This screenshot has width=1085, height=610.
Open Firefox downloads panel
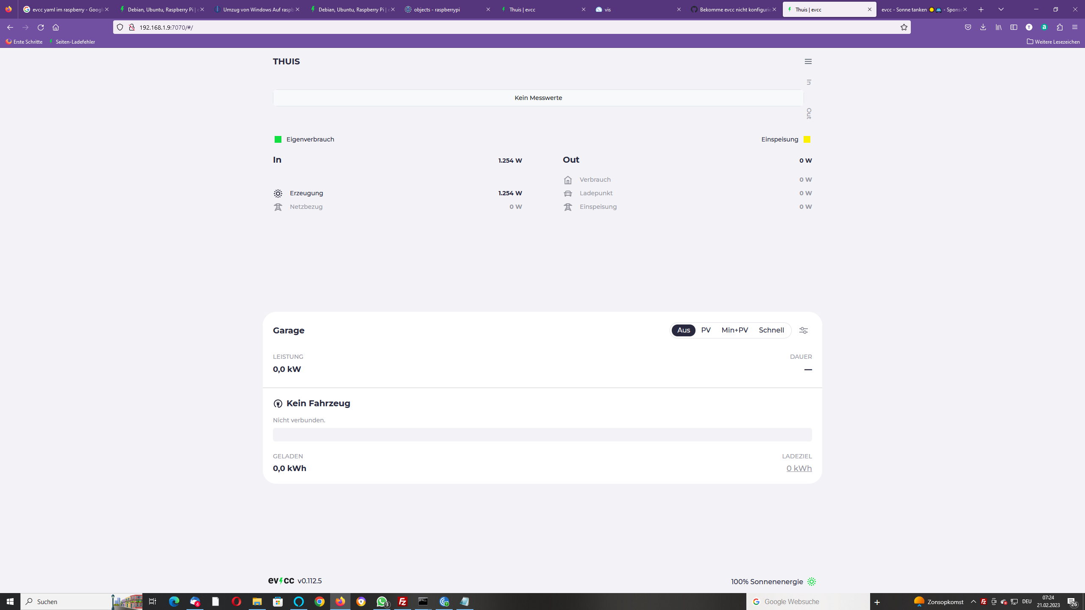[983, 27]
